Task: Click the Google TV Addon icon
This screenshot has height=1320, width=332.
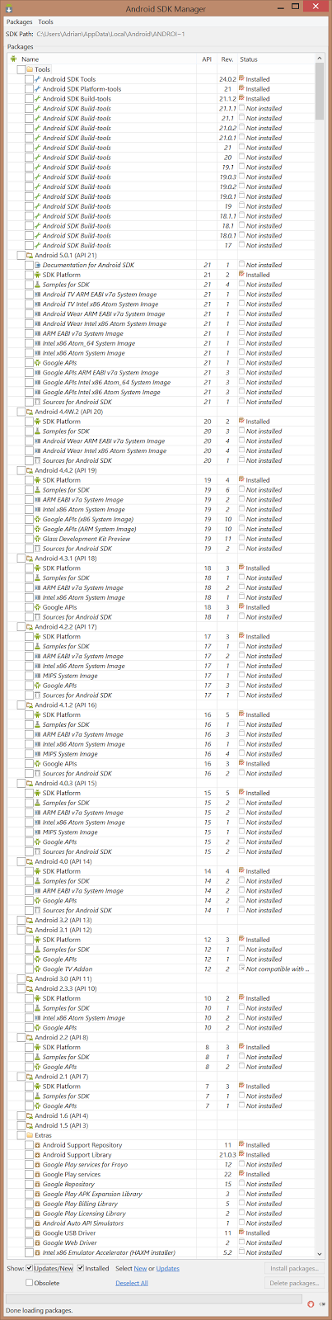Action: coord(37,969)
